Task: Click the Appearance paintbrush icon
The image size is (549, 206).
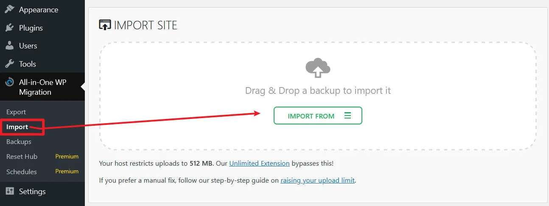Action: point(9,9)
